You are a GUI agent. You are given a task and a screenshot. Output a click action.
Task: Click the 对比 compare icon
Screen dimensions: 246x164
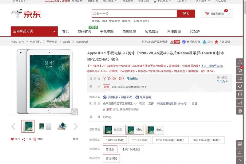point(34,139)
